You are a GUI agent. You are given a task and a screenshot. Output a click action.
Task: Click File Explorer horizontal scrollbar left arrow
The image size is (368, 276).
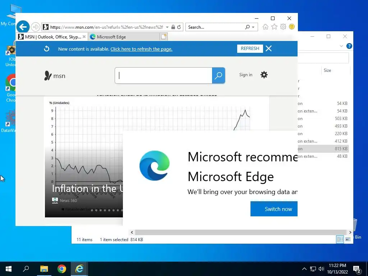[132, 233]
